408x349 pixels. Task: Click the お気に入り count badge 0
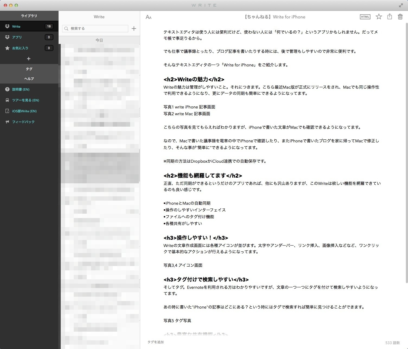49,48
